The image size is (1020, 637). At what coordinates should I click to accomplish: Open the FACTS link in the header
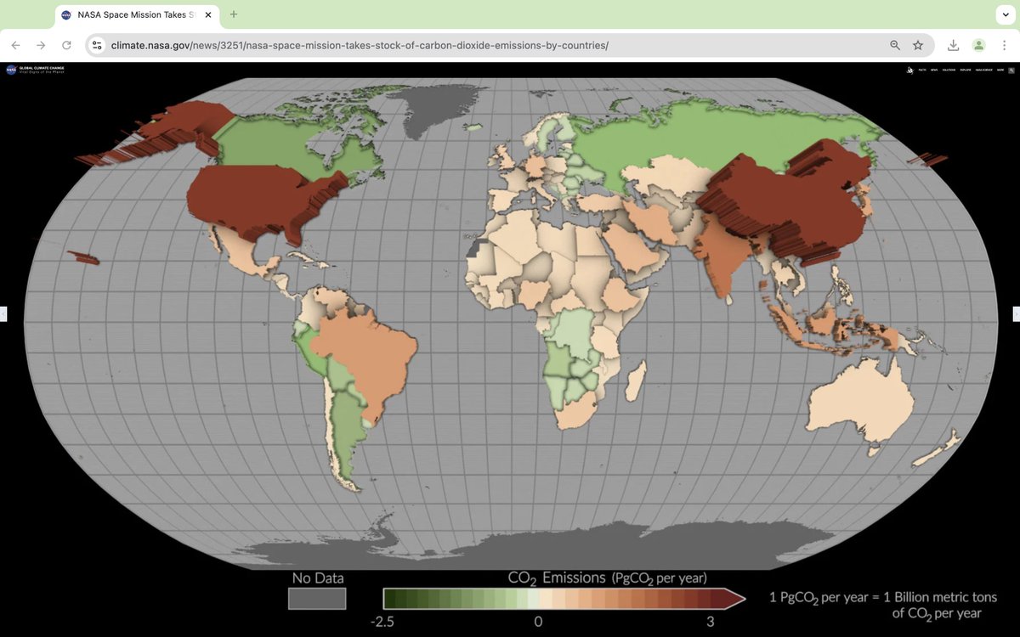[922, 70]
